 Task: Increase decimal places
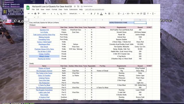pyautogui.click(x=61, y=14)
